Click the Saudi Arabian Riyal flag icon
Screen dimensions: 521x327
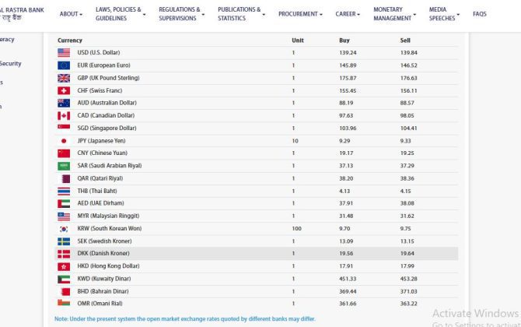pyautogui.click(x=64, y=166)
